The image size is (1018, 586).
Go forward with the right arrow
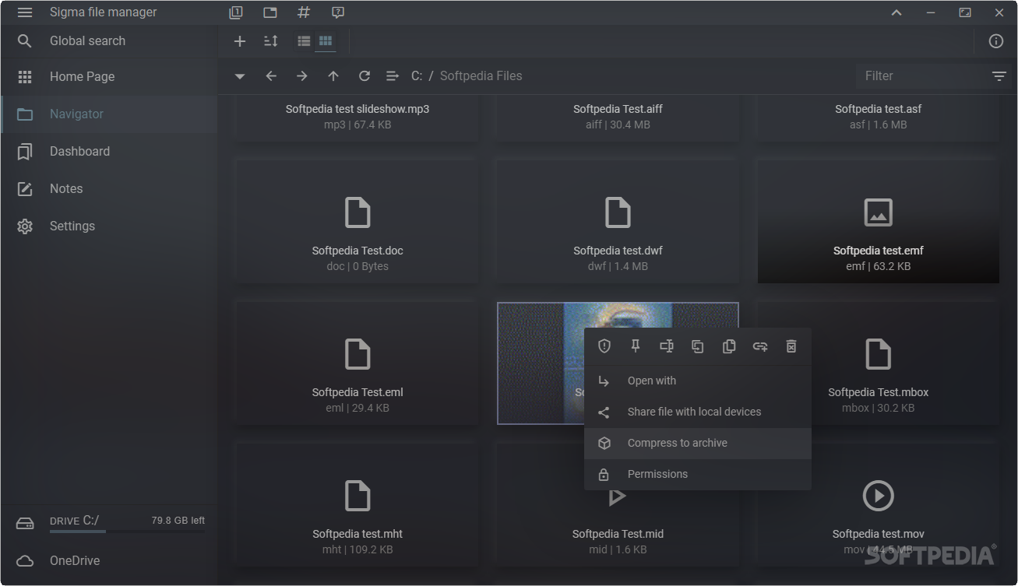tap(302, 76)
